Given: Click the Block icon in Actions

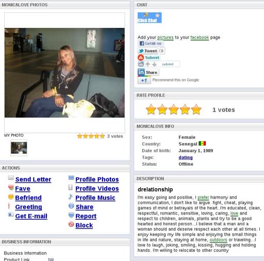Looking at the screenshot, I should [x=71, y=224].
